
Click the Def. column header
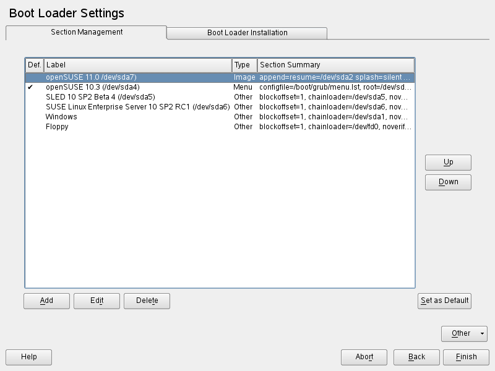35,65
